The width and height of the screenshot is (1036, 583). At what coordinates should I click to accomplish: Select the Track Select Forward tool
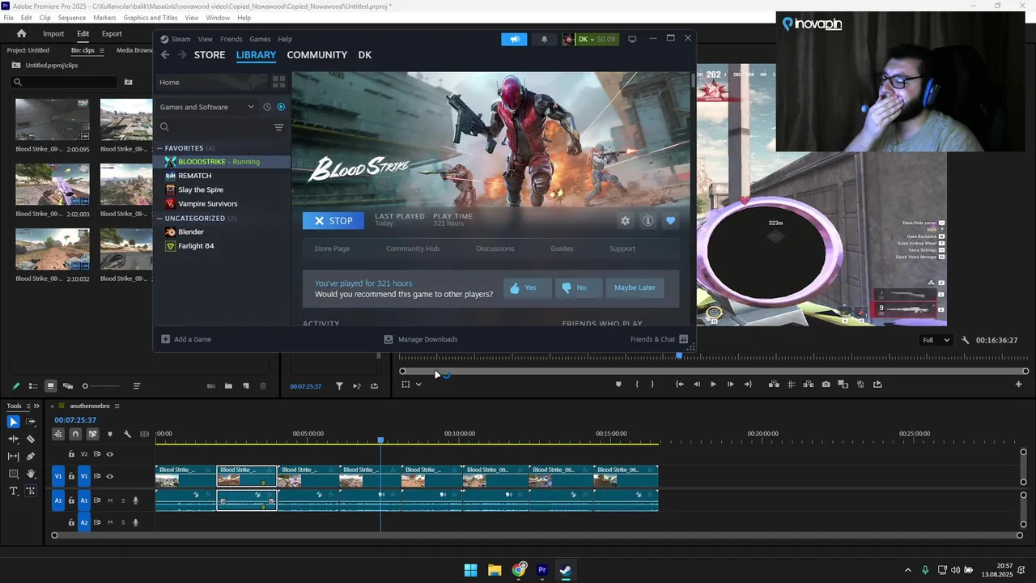click(31, 422)
